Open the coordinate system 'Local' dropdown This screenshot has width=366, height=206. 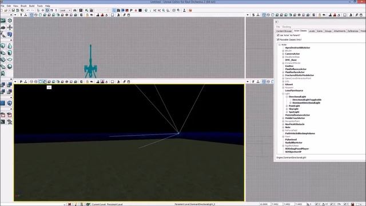(x=65, y=10)
